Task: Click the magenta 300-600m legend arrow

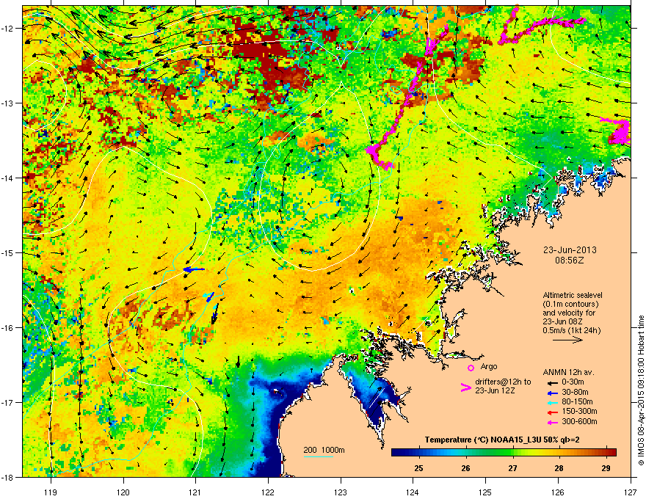Action: pos(553,423)
